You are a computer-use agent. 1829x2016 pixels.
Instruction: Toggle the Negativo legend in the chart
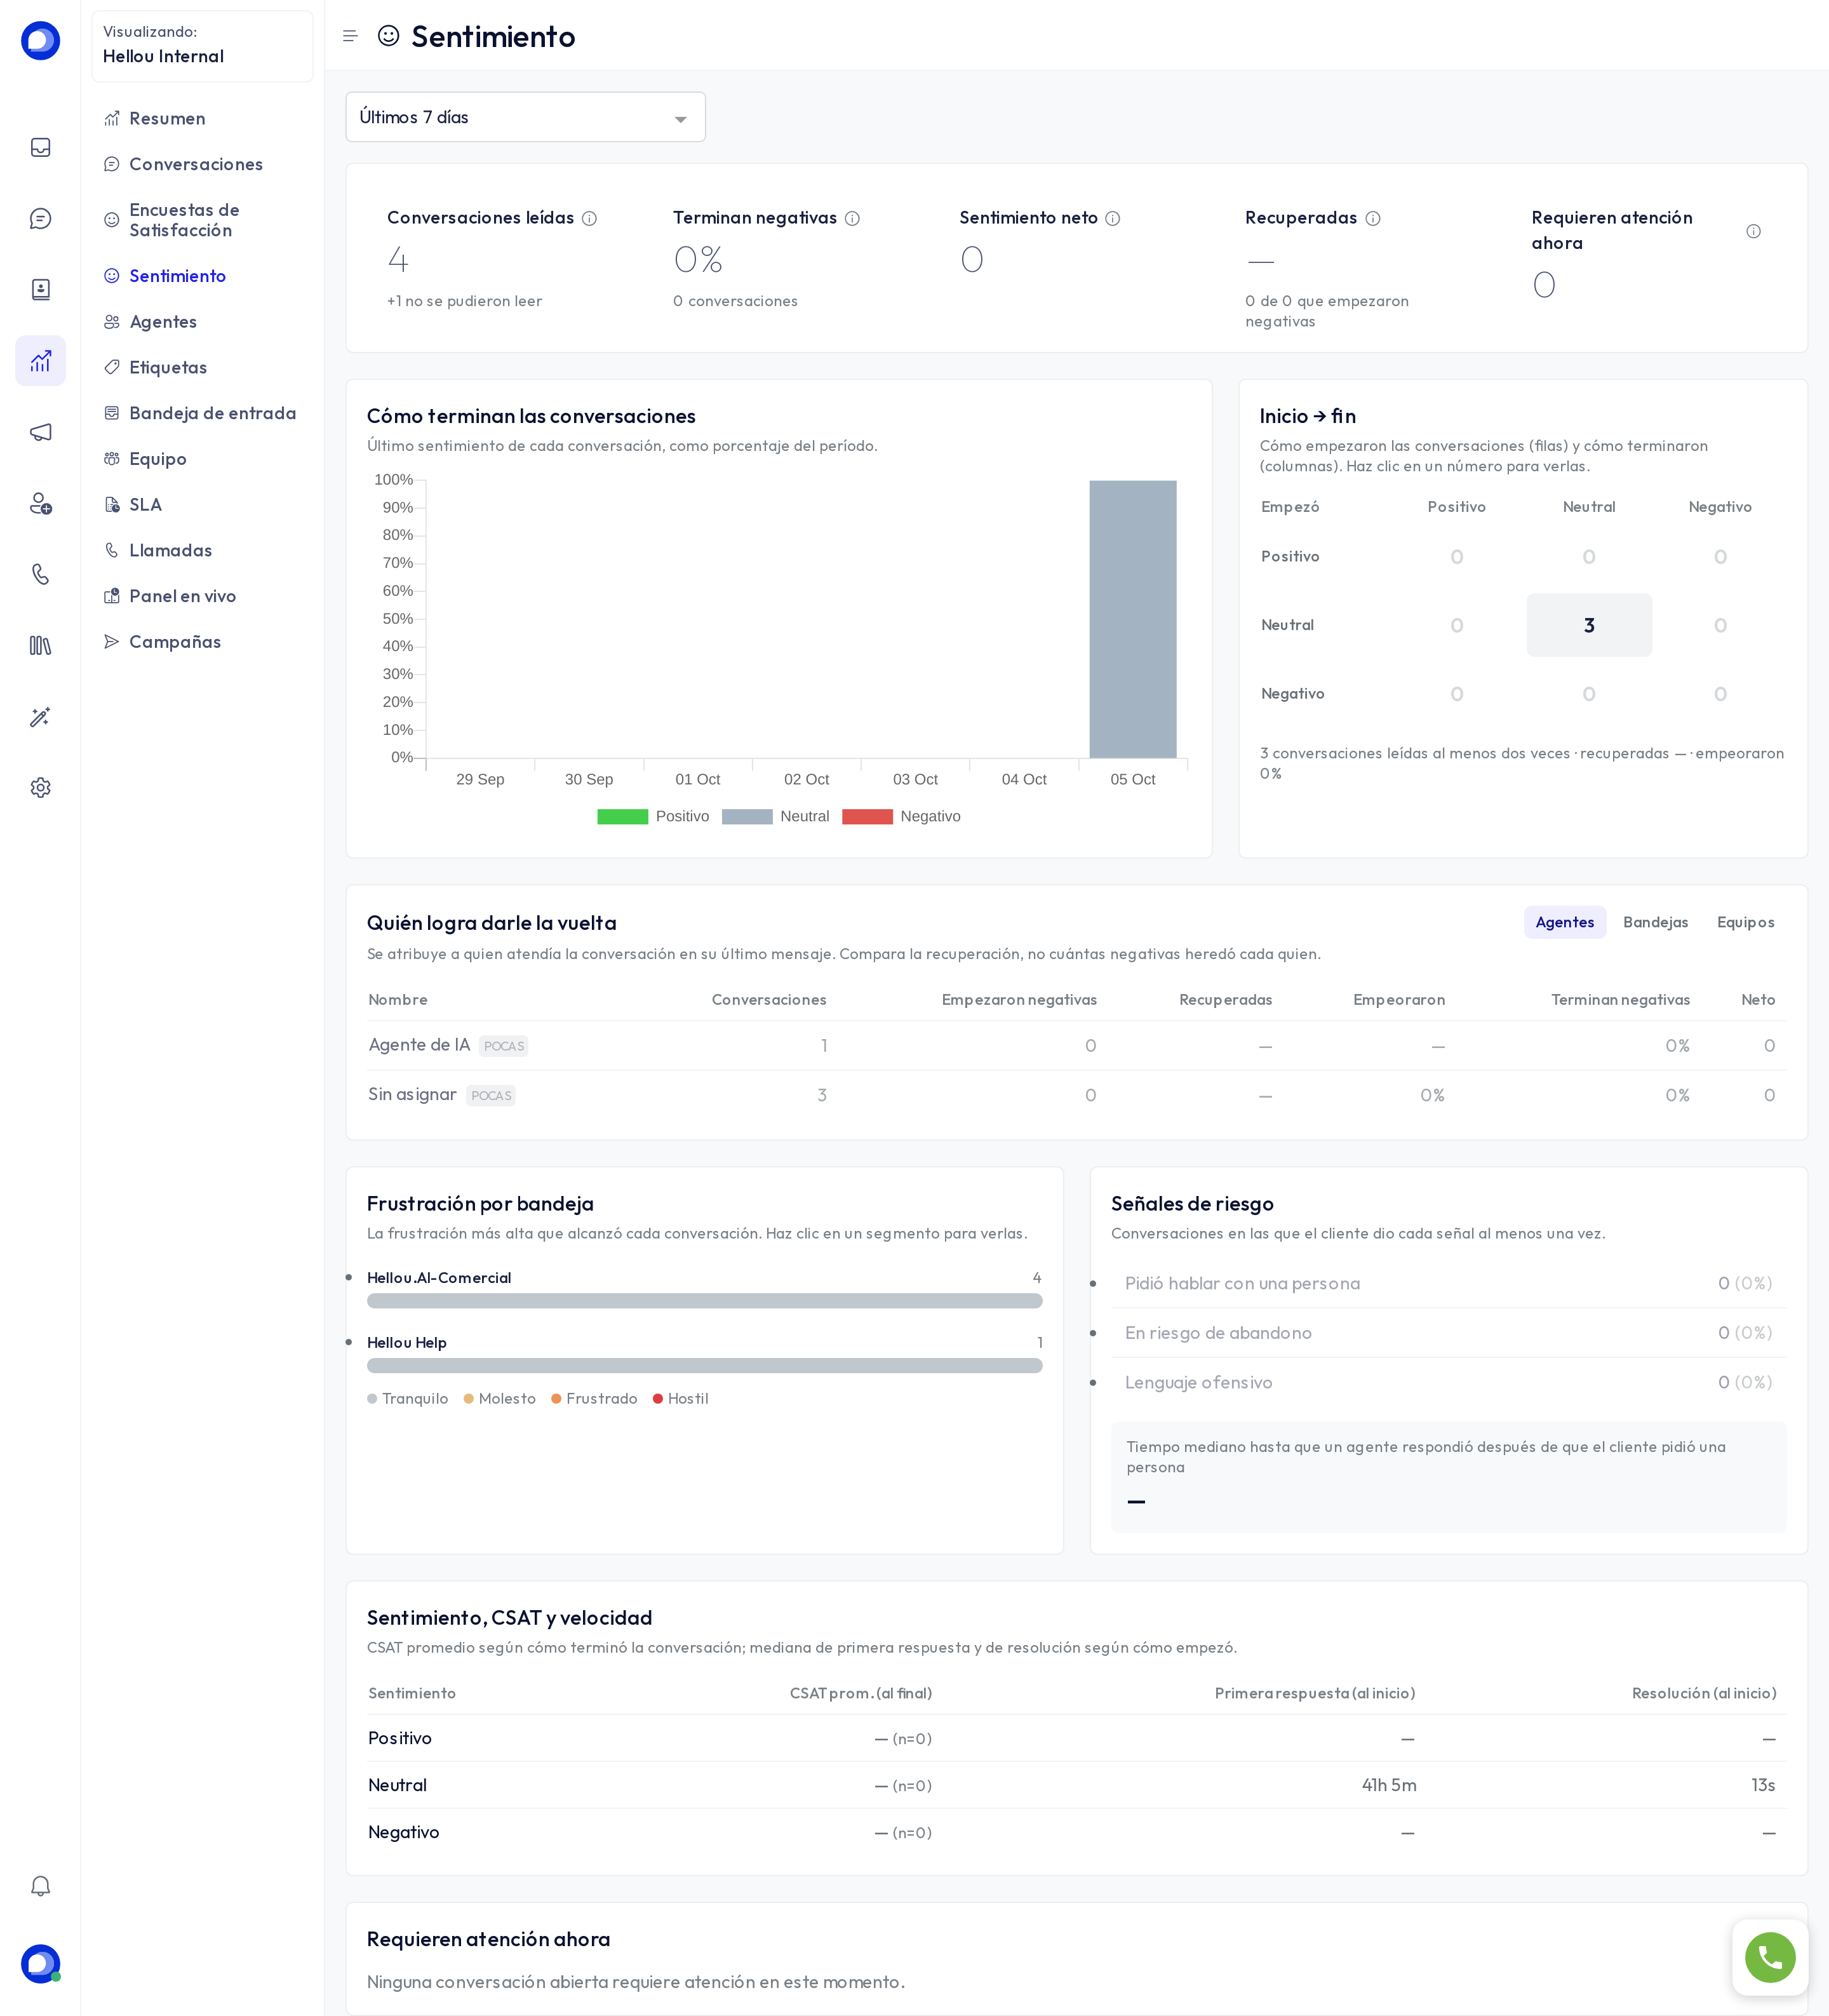coord(901,816)
